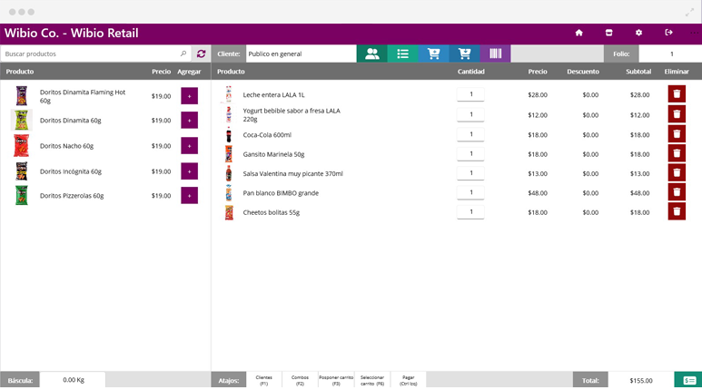The image size is (702, 390).
Task: Remove Salsa Valentina from the cart
Action: pyautogui.click(x=677, y=172)
